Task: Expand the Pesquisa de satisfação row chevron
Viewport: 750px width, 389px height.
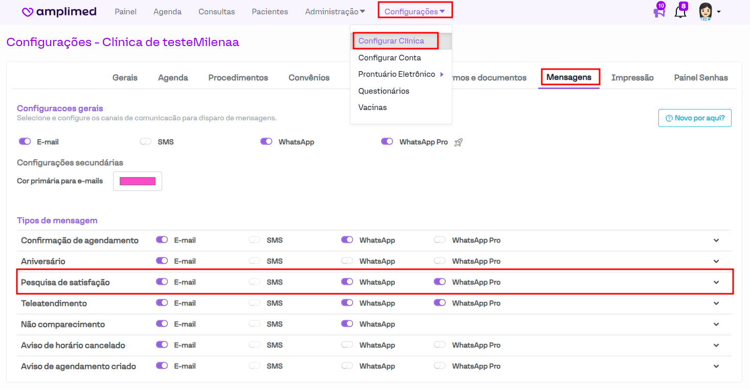Action: (x=716, y=283)
